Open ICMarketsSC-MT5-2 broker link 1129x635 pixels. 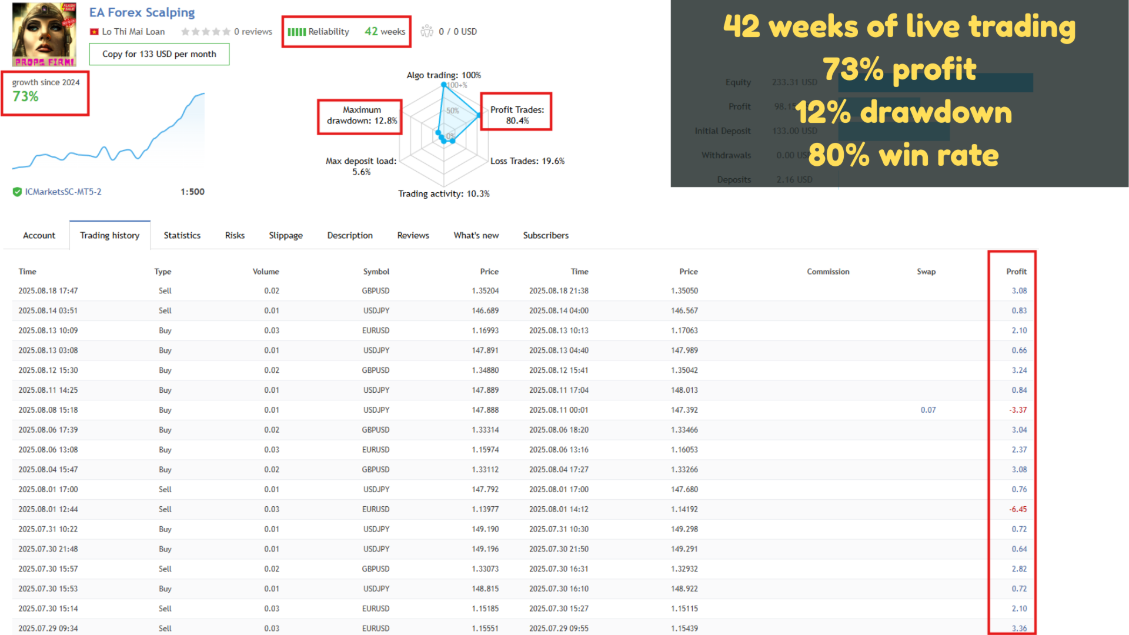[x=63, y=192]
